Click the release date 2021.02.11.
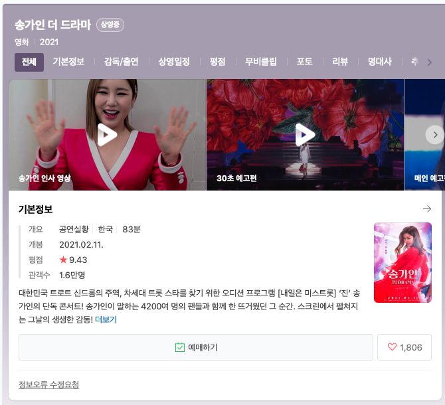 [81, 245]
